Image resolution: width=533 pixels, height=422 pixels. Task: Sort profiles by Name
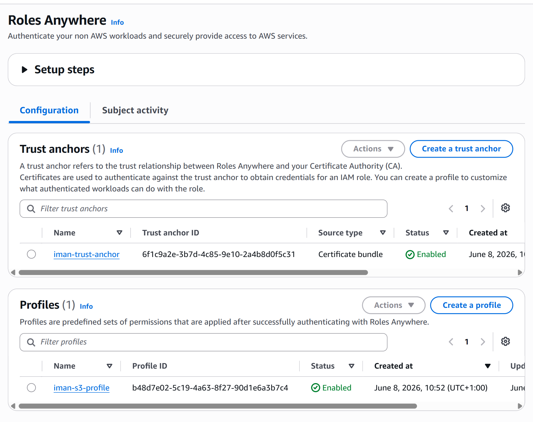coord(109,366)
